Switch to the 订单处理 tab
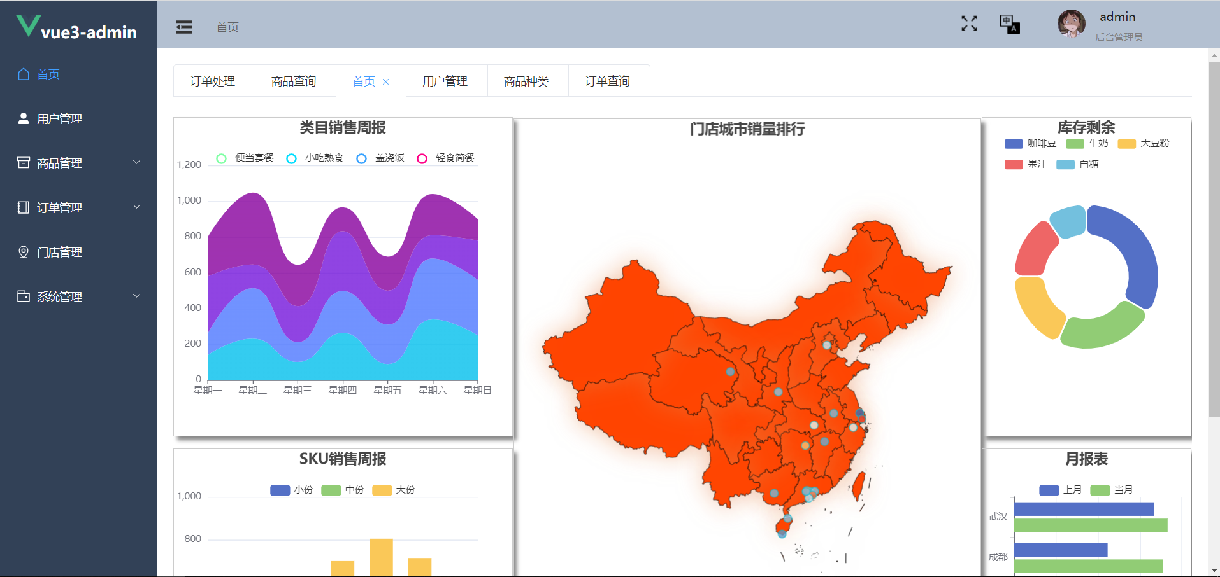 213,81
